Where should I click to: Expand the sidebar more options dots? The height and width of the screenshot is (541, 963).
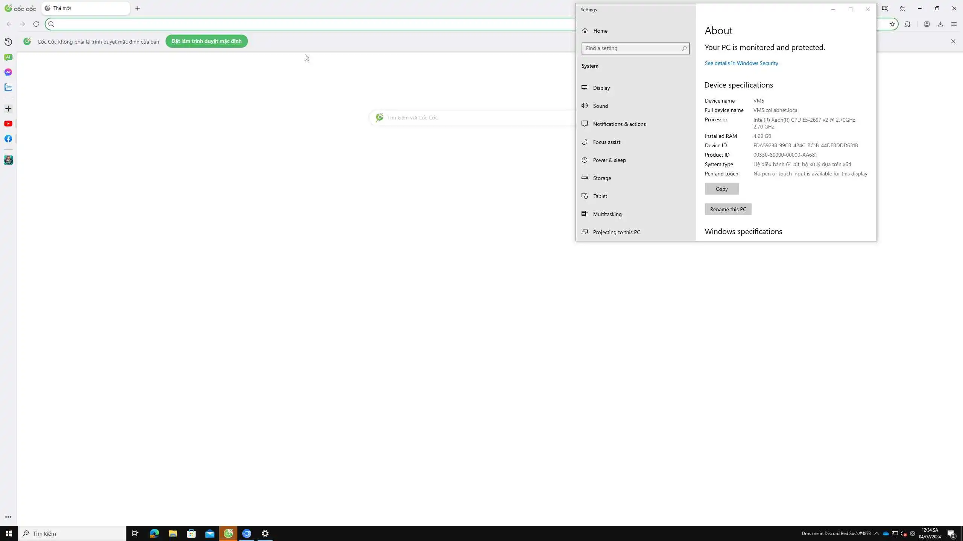click(8, 517)
